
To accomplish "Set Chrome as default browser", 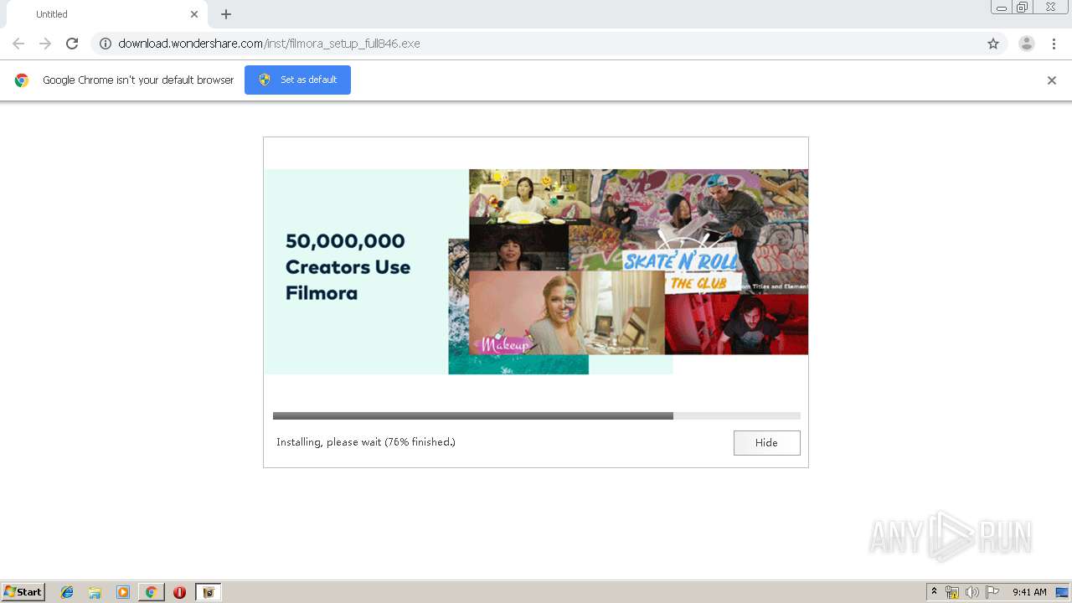I will point(297,80).
